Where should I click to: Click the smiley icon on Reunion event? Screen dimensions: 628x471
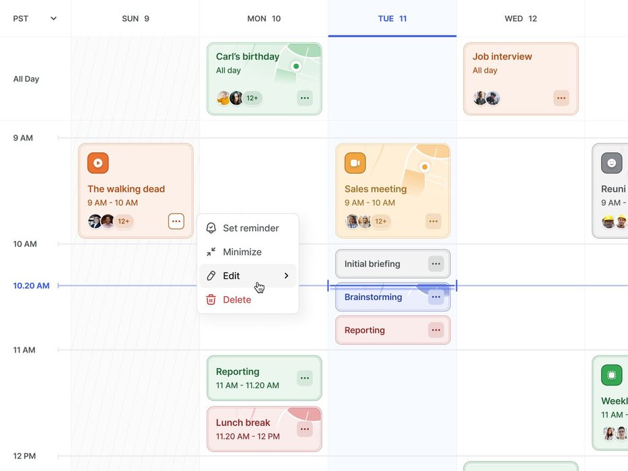(612, 163)
